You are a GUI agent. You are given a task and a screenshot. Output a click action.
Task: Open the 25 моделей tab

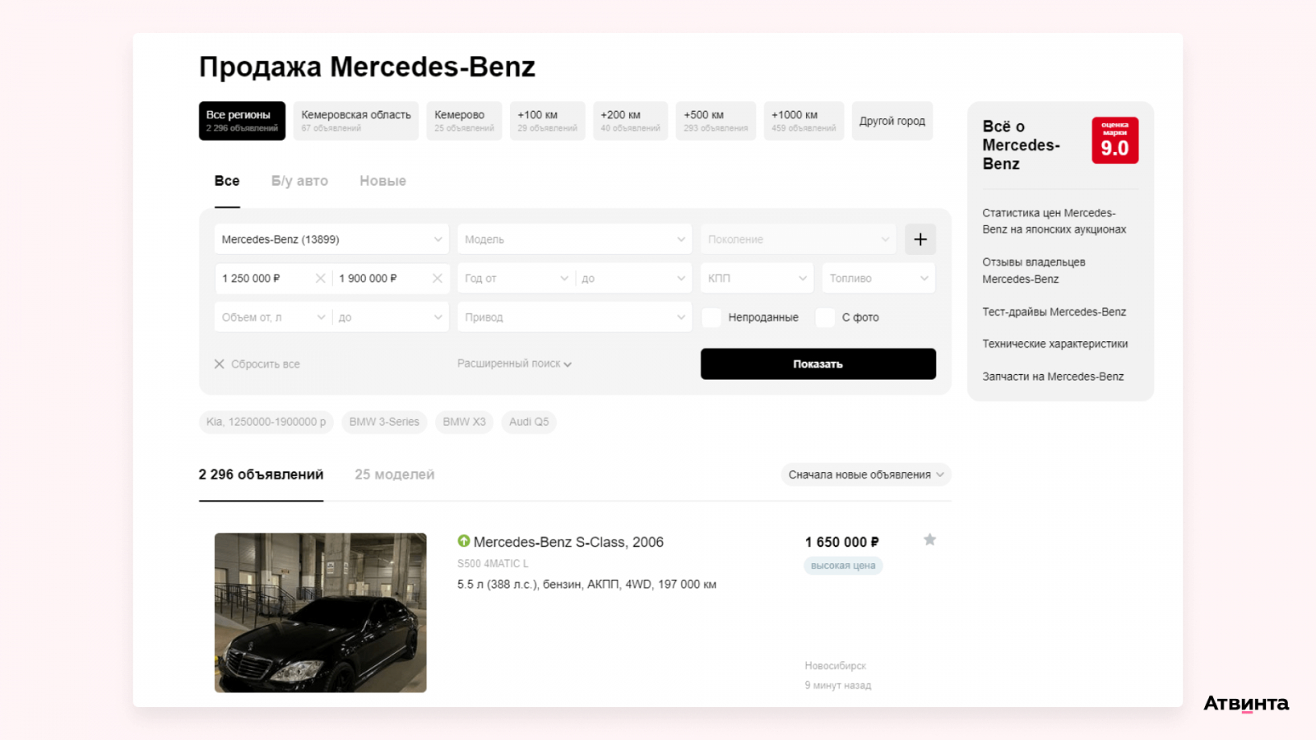click(x=394, y=474)
